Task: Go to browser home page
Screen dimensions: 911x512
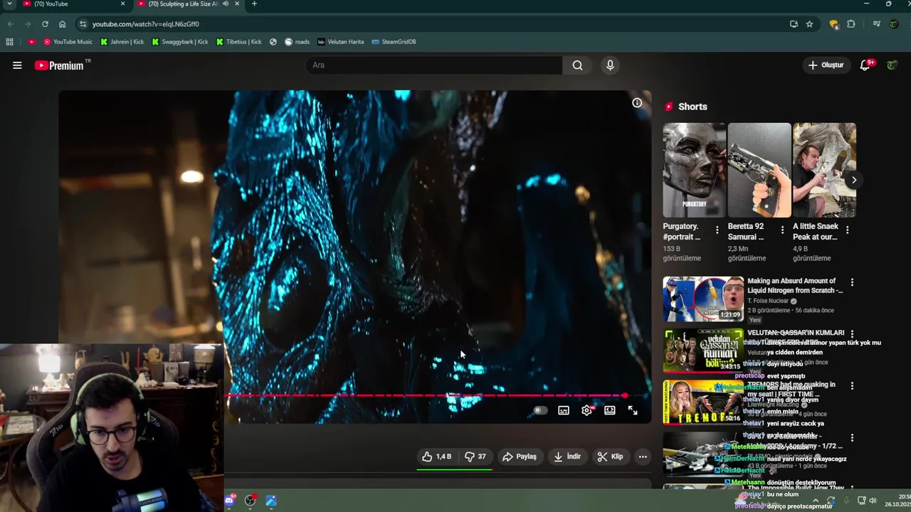Action: point(62,24)
